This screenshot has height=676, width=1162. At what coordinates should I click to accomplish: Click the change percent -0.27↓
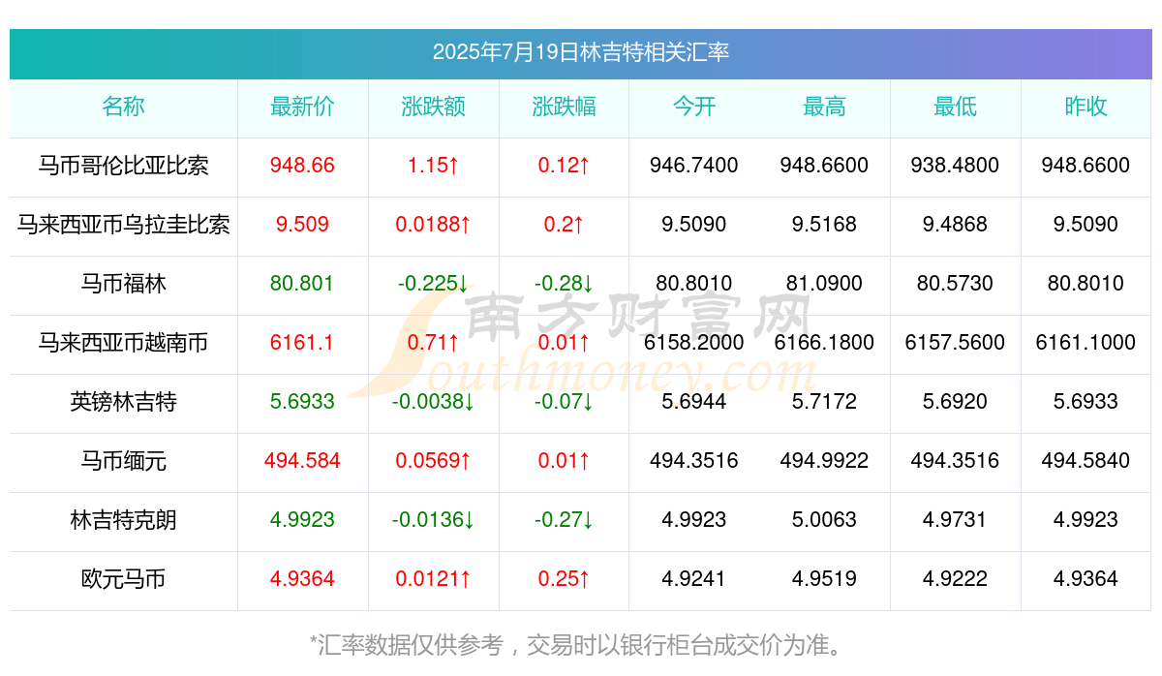point(564,520)
